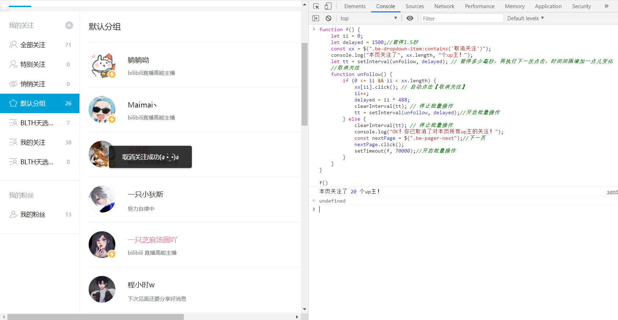
Task: Click "努力自律中" signature text
Action: [141, 209]
